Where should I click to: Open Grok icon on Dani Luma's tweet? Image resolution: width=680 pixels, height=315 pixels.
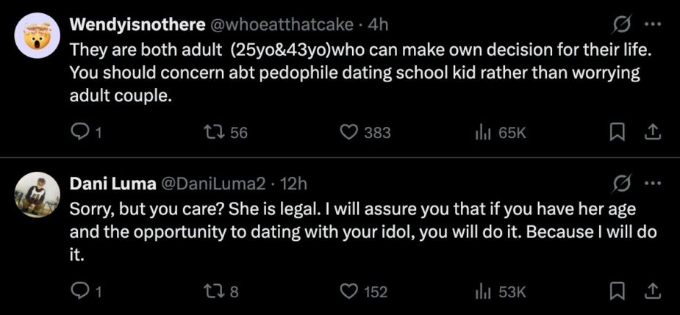(621, 185)
